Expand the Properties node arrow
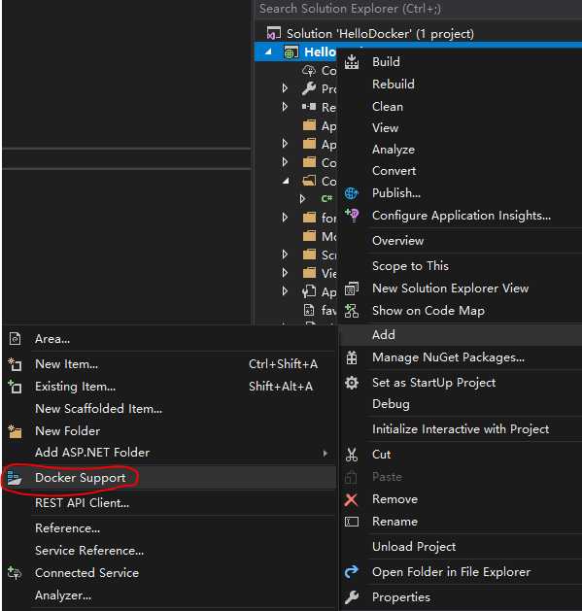This screenshot has width=582, height=611. pyautogui.click(x=285, y=88)
